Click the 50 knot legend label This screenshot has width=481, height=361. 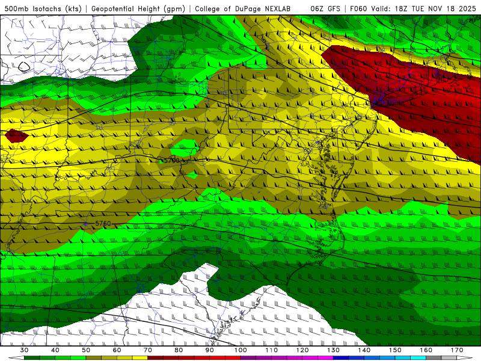coord(86,350)
